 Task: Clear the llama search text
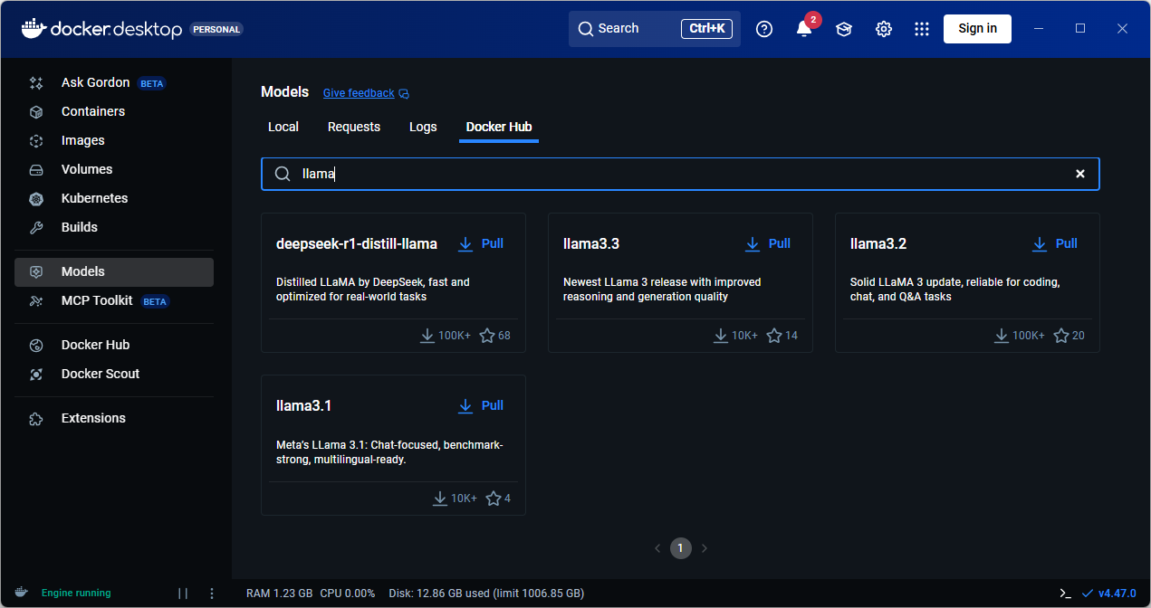coord(1079,174)
